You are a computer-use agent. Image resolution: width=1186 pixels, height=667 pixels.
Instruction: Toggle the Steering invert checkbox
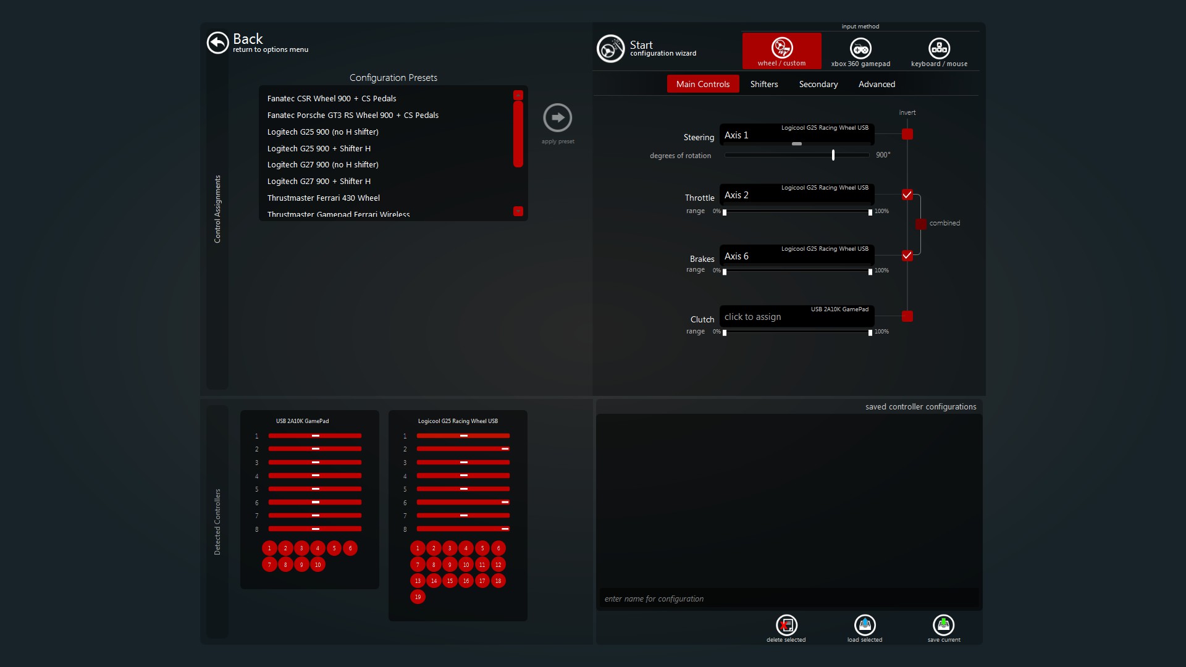pos(907,134)
